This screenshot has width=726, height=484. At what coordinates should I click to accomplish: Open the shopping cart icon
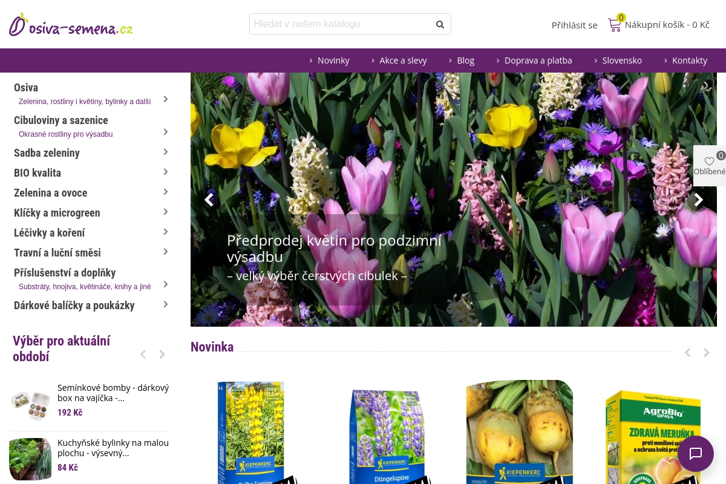[x=615, y=25]
